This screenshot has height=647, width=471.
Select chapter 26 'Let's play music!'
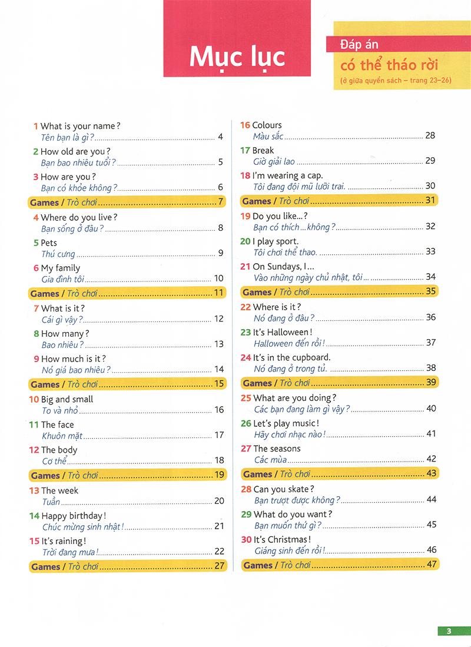[x=339, y=429]
